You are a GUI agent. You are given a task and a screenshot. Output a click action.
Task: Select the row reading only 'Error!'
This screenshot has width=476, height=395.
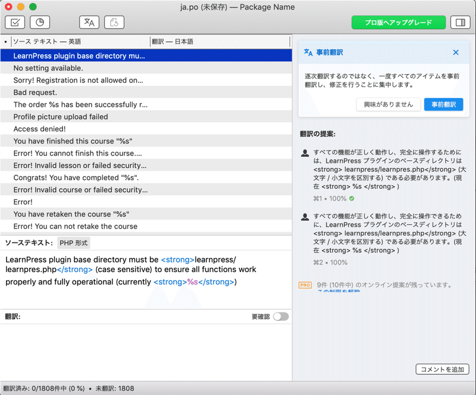click(x=146, y=202)
